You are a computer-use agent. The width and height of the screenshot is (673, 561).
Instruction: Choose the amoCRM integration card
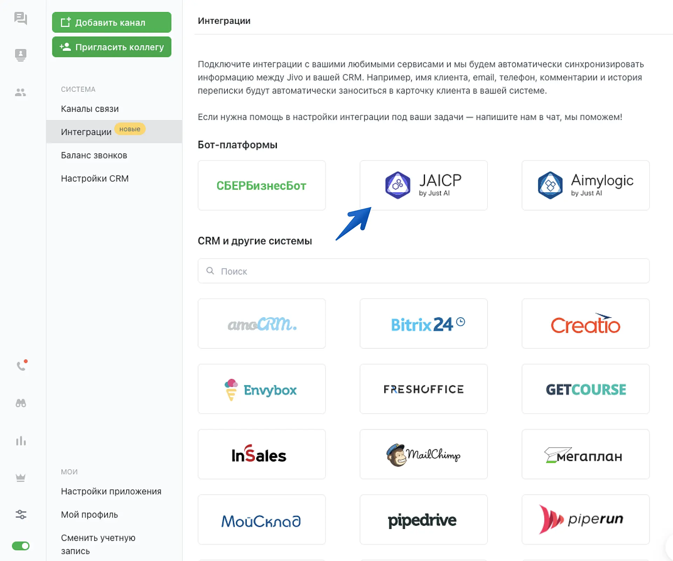click(261, 323)
